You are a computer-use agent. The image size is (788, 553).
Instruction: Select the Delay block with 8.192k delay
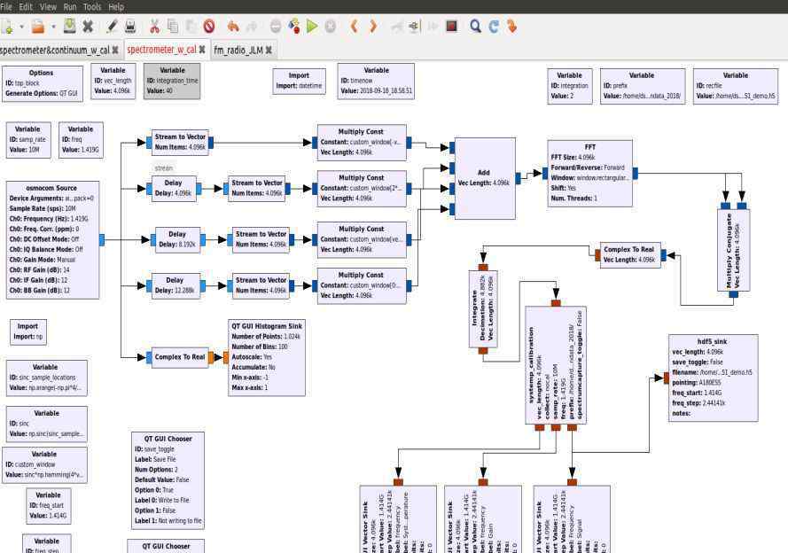[x=177, y=239]
